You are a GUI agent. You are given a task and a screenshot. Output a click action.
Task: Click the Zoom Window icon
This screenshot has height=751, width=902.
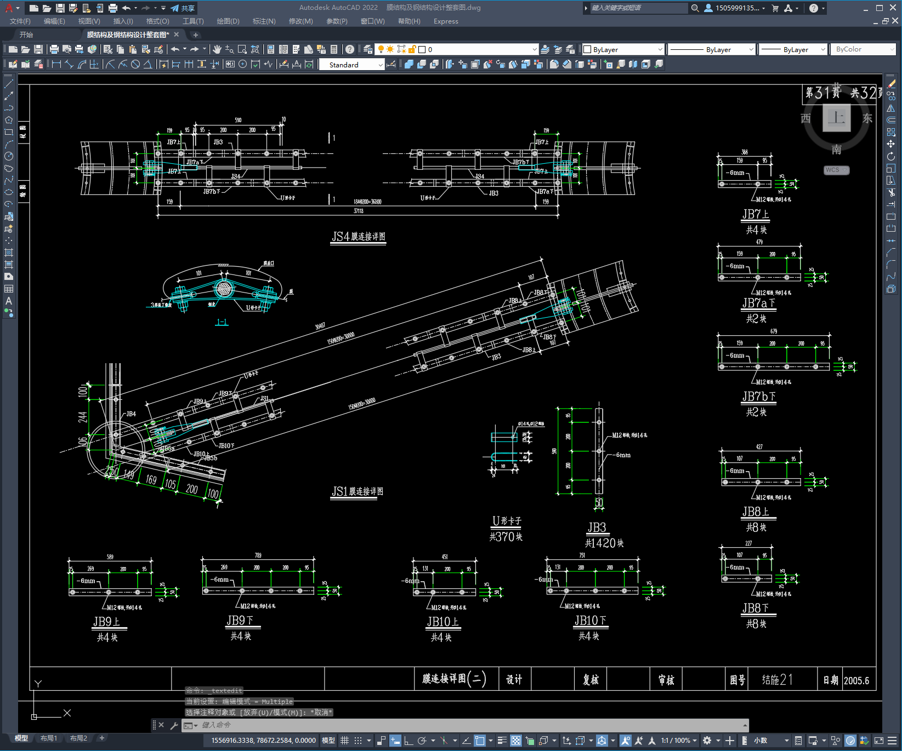(242, 49)
